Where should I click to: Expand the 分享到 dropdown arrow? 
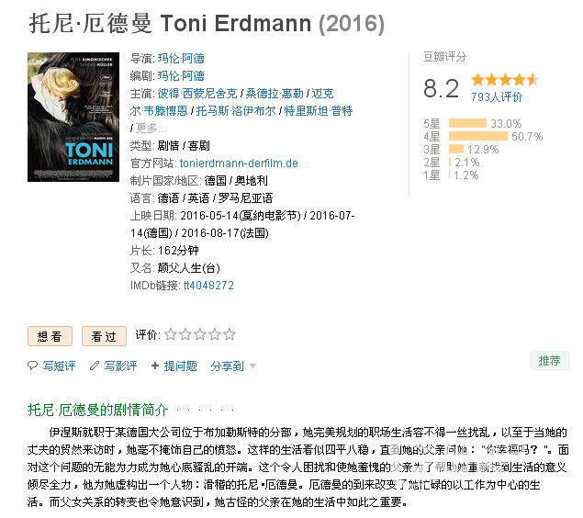pos(252,366)
